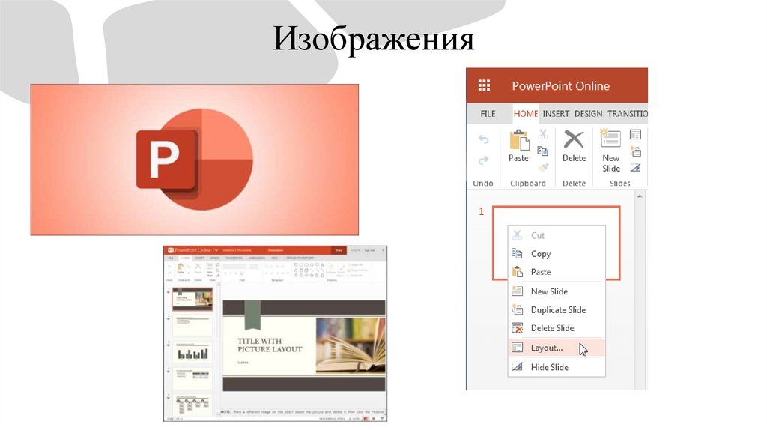
Task: Choose Cut from the context menu
Action: (x=557, y=235)
